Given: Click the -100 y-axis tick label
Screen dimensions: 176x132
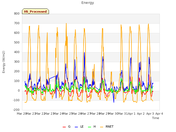Looking at the screenshot, I should [16, 100].
